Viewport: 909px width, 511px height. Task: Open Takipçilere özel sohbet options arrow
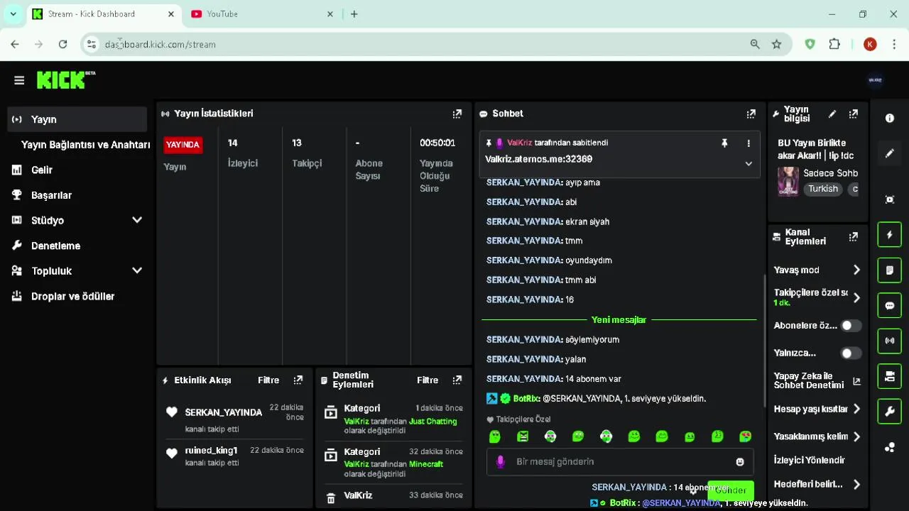click(x=856, y=298)
